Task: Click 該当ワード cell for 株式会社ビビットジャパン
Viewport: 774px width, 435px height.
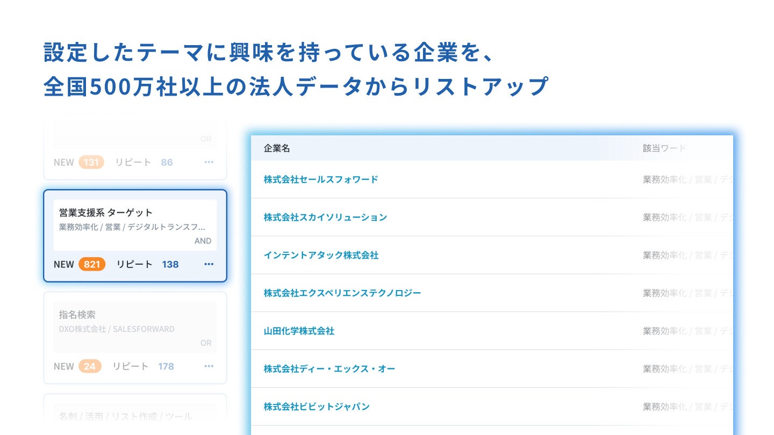Action: (x=688, y=407)
